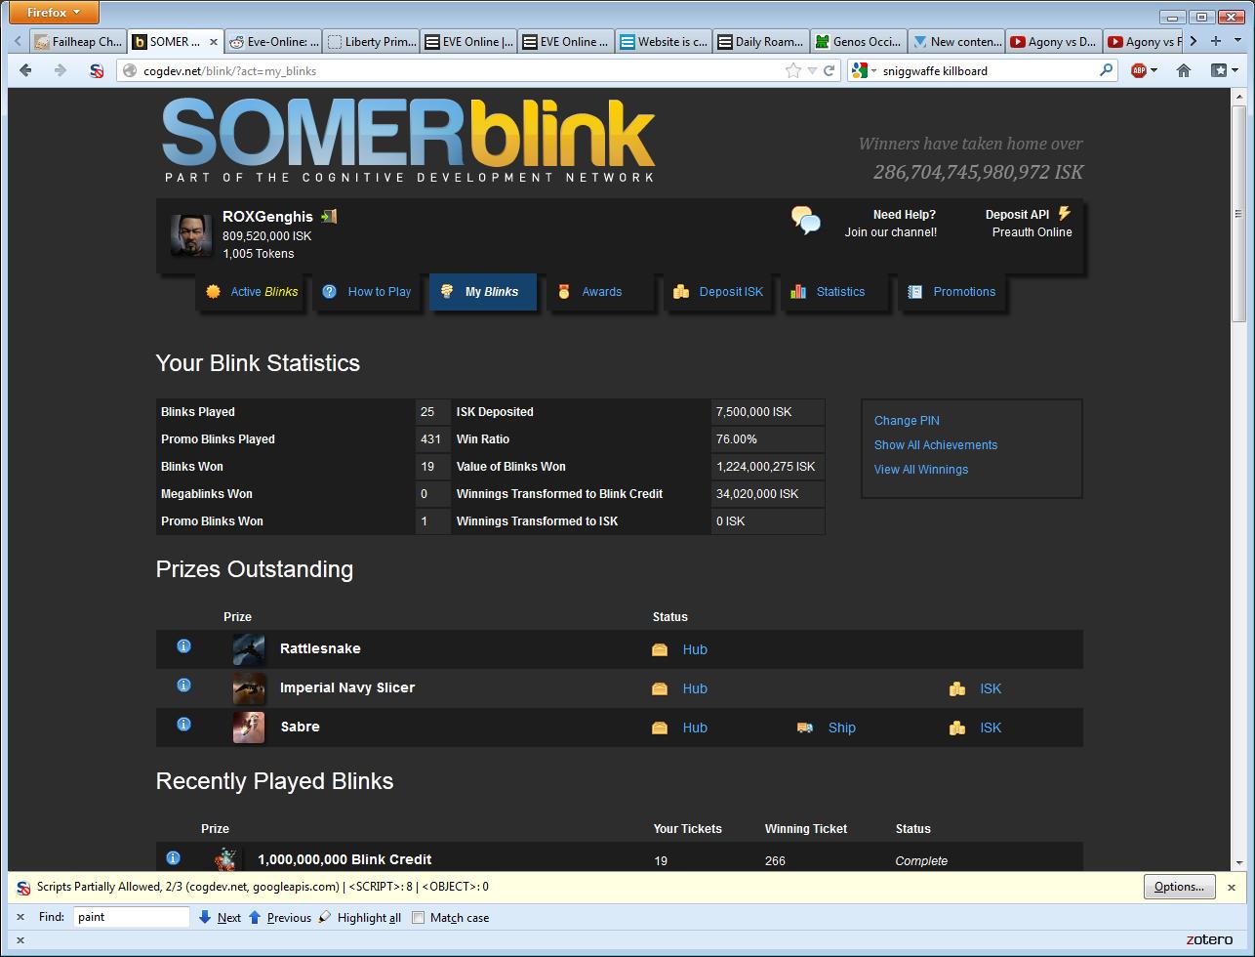Click Next in the find bar
The height and width of the screenshot is (957, 1255).
220,918
